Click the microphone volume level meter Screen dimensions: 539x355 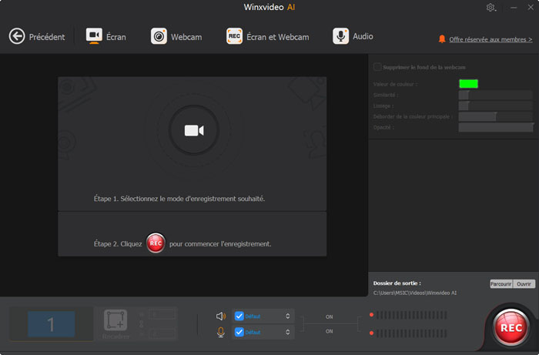(411, 333)
